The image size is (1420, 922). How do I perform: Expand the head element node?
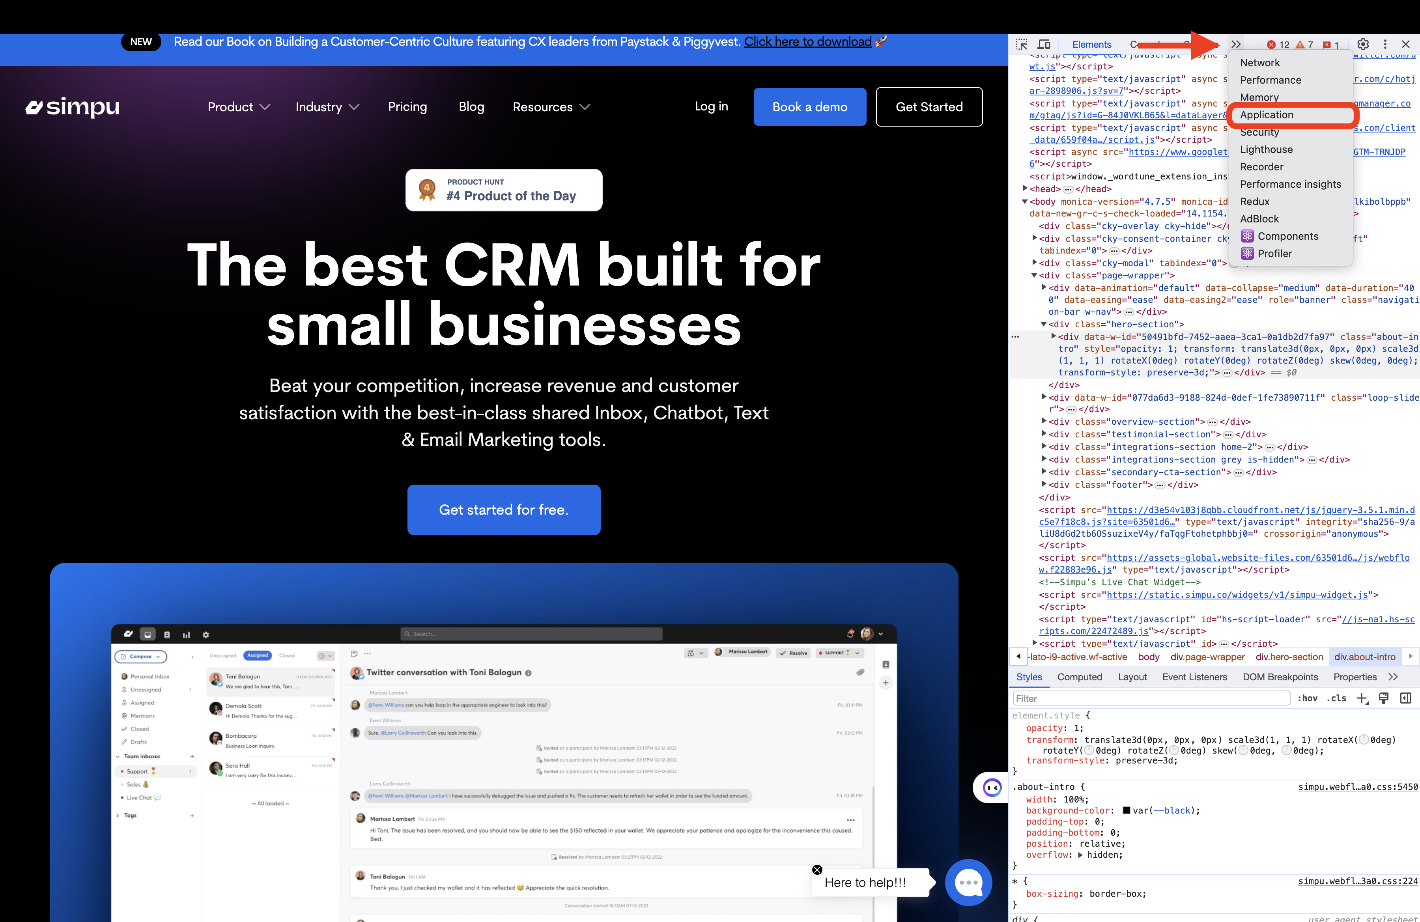(x=1025, y=189)
